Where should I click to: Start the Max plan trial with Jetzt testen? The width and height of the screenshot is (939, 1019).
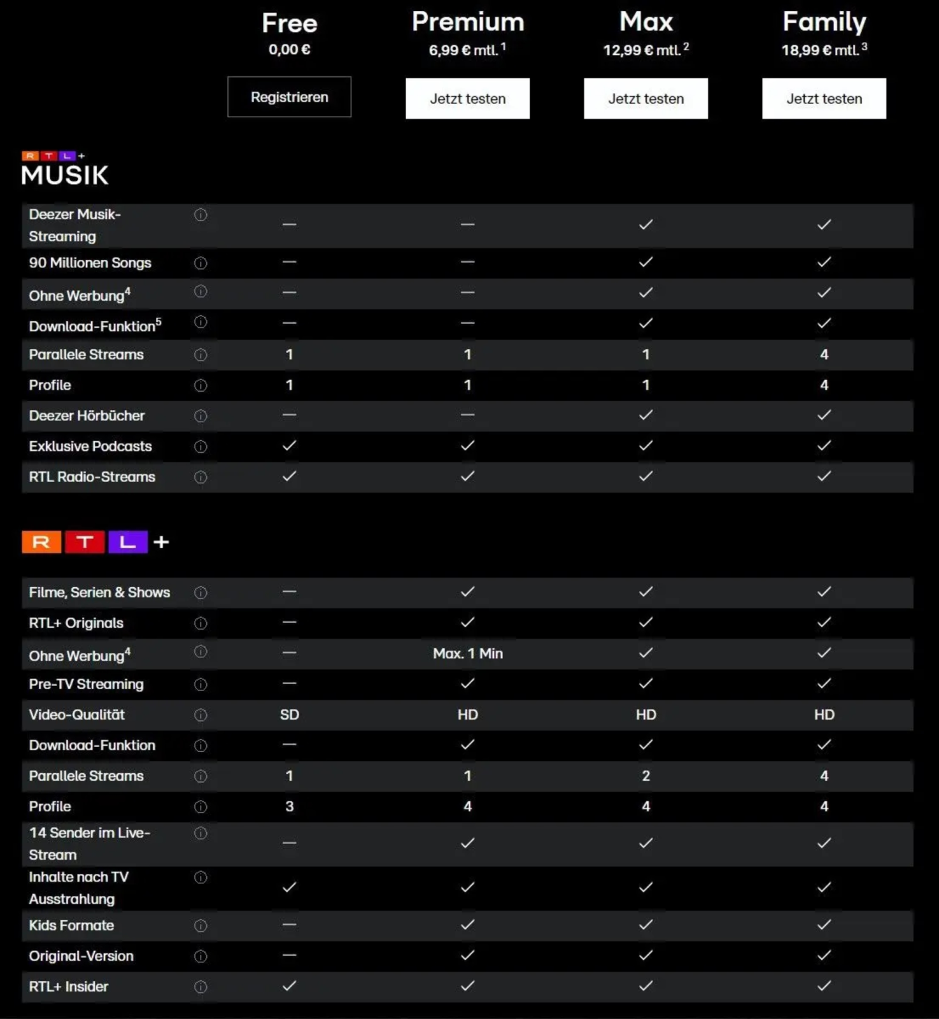(x=646, y=99)
